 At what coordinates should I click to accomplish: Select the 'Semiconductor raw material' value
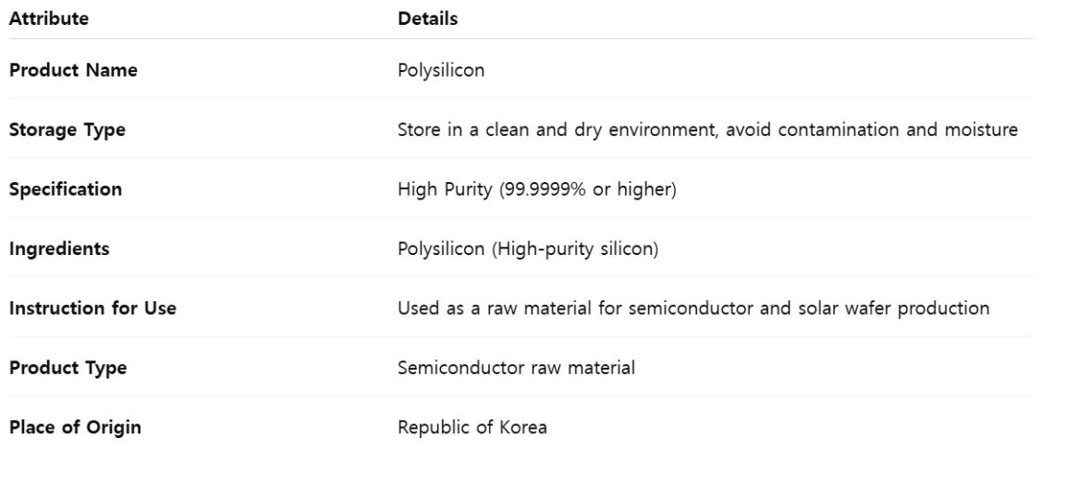(x=516, y=368)
